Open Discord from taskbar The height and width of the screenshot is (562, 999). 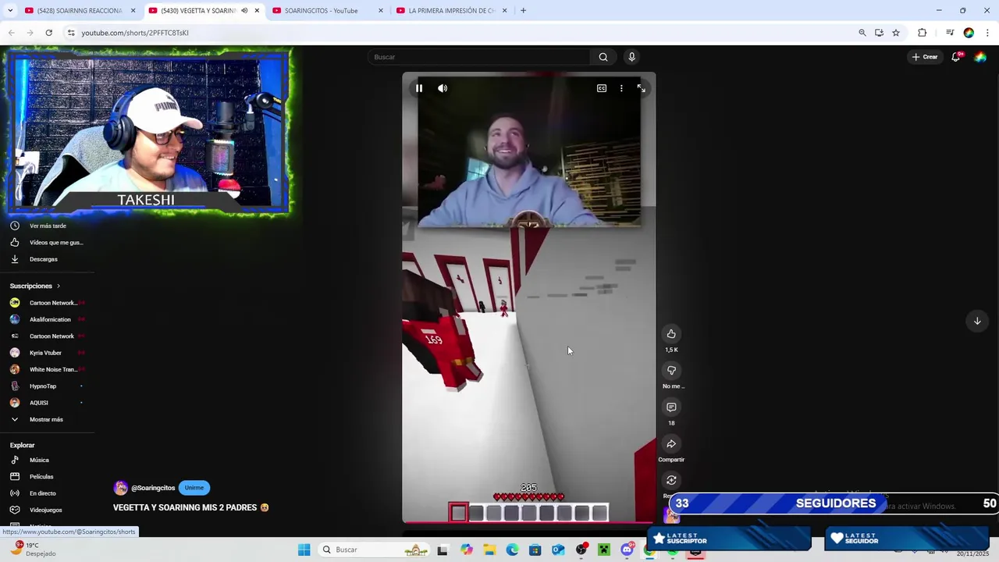(x=627, y=550)
